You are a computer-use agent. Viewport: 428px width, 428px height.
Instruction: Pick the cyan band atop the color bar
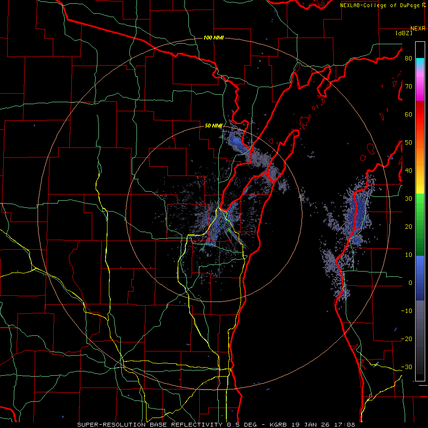(420, 63)
